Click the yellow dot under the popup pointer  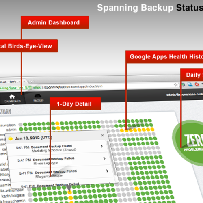[x=69, y=192]
